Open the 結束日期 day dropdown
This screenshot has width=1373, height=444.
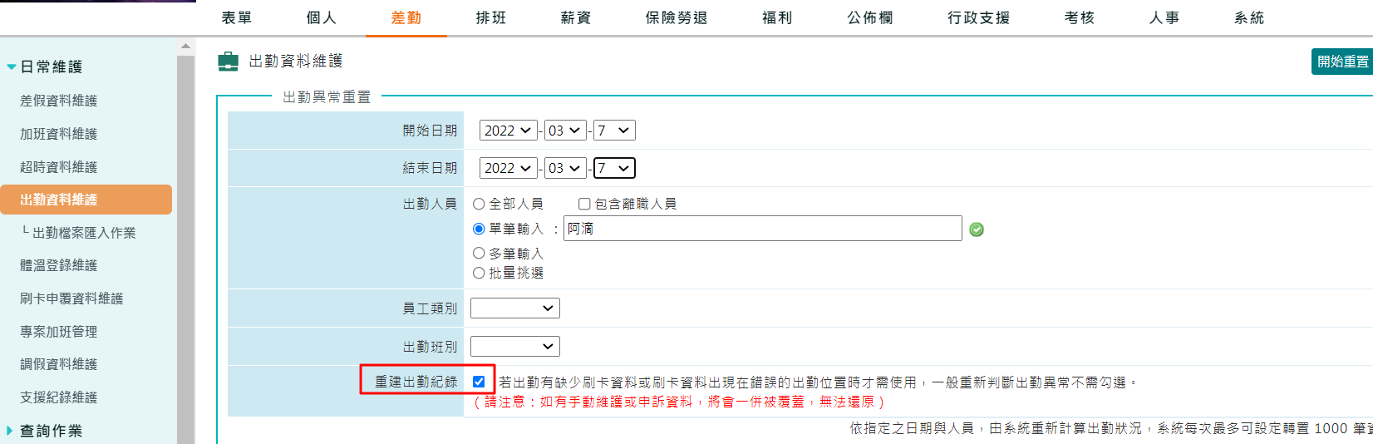tap(614, 168)
